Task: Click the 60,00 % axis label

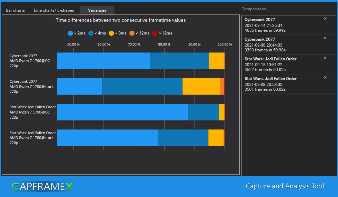Action: click(104, 45)
